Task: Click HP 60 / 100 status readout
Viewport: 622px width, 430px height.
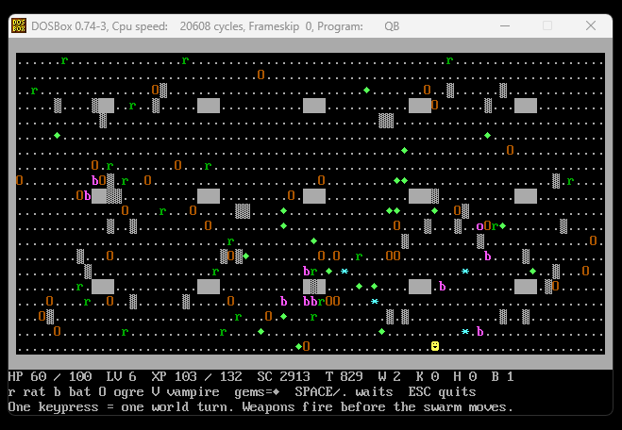Action: (50, 376)
